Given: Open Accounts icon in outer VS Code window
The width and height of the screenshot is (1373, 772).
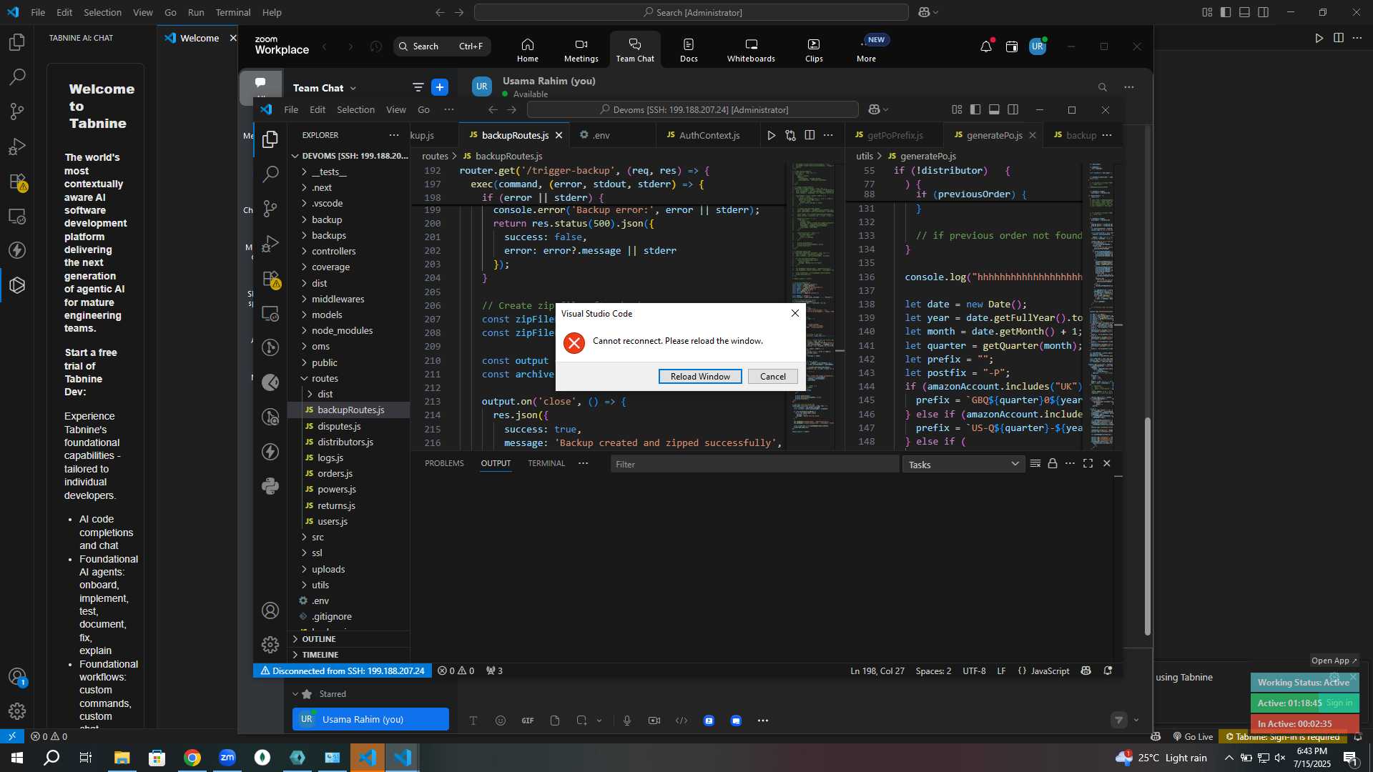Looking at the screenshot, I should pos(17,676).
